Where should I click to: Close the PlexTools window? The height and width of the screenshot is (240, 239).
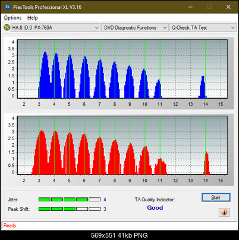[x=228, y=7]
